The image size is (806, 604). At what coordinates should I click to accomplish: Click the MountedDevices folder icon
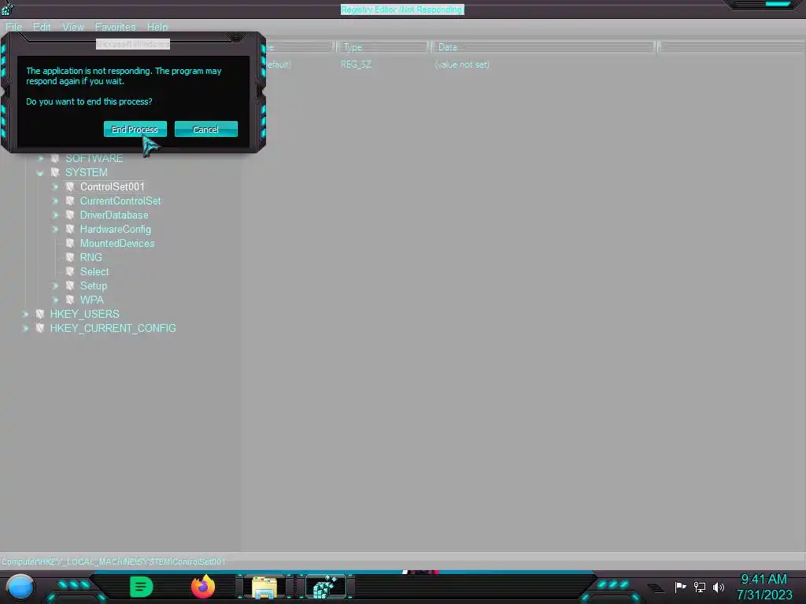(70, 244)
